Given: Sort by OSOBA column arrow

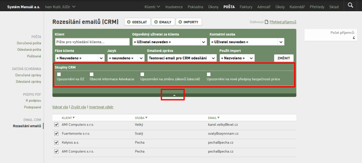Looking at the screenshot, I should click(146, 118).
